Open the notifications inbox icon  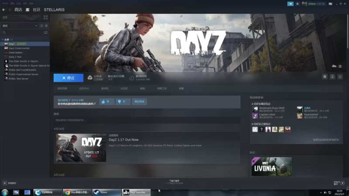pos(298,4)
